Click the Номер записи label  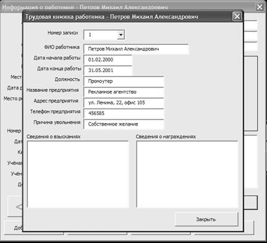[x=63, y=33]
